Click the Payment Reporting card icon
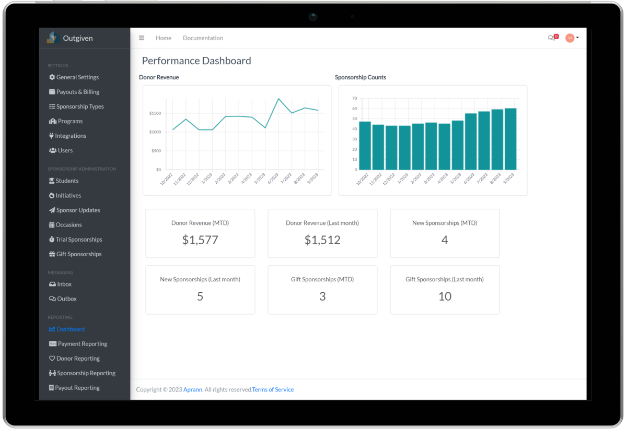 pyautogui.click(x=52, y=344)
